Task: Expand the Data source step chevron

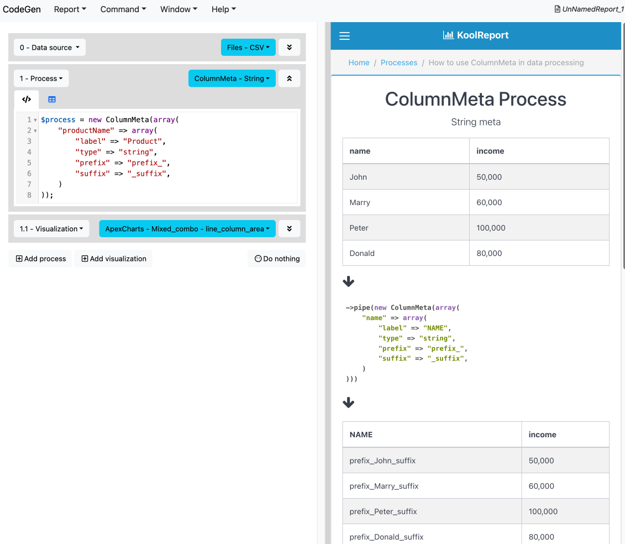Action: (x=290, y=48)
